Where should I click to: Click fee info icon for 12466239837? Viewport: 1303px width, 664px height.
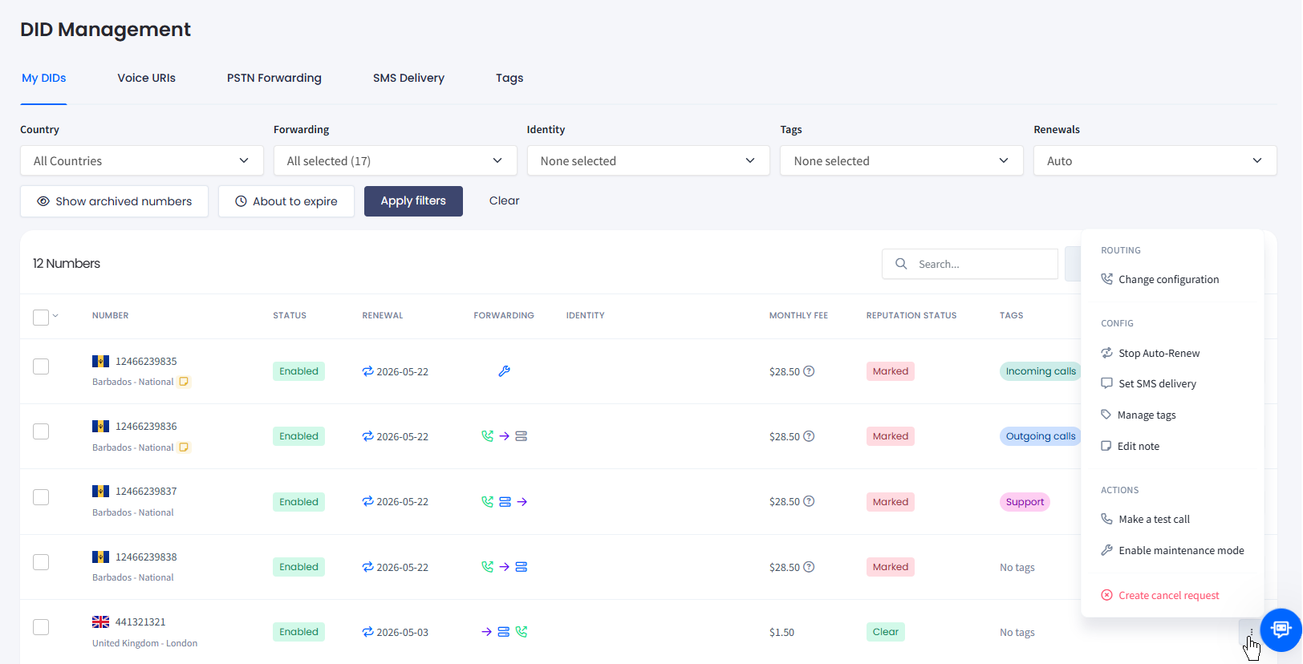pos(809,501)
